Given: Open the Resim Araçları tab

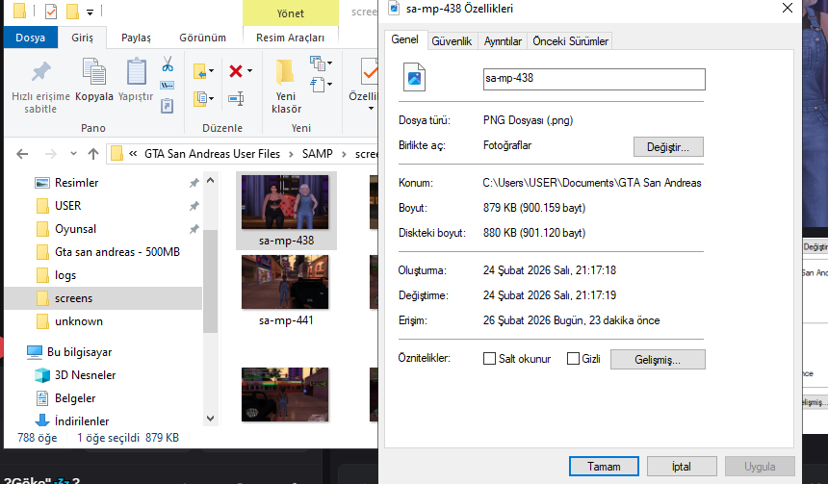Looking at the screenshot, I should 290,38.
